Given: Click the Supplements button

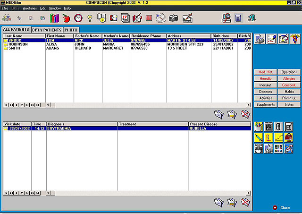Looking at the screenshot, I should [x=265, y=104].
